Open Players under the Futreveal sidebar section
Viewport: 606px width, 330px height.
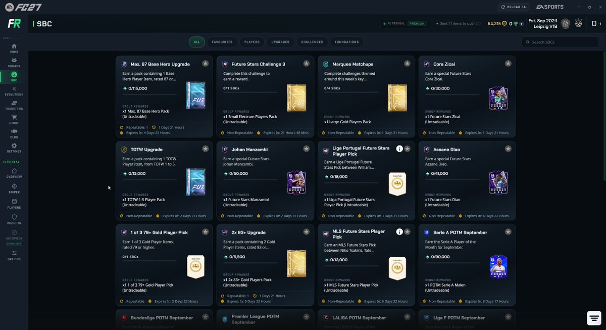click(x=14, y=204)
